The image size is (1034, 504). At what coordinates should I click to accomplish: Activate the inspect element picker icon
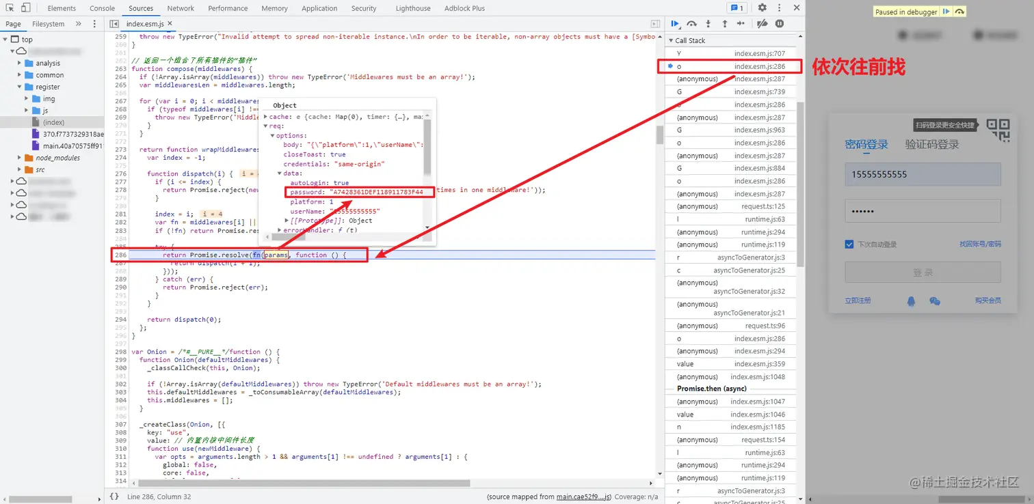10,8
